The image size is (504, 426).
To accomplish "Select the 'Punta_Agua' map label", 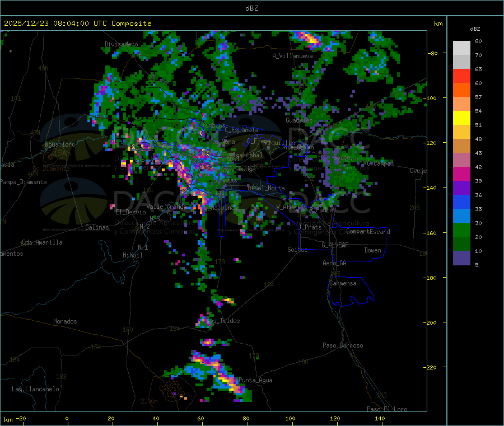I will (255, 380).
